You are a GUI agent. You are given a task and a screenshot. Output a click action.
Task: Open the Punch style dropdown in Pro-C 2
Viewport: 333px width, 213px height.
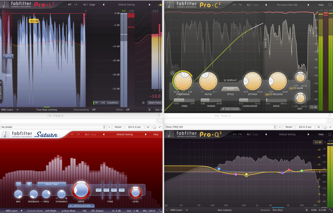tap(230, 89)
